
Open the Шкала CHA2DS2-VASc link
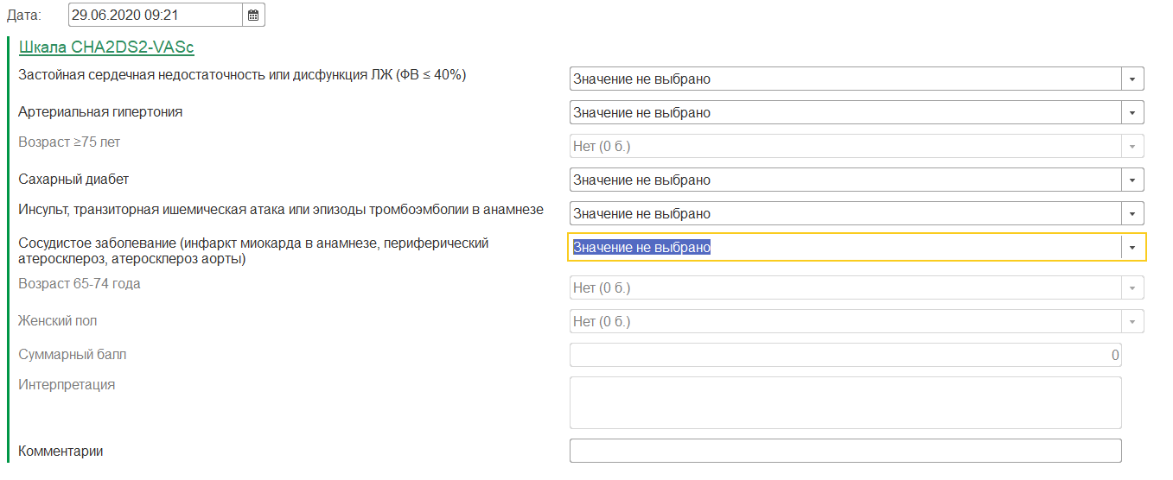coord(106,48)
